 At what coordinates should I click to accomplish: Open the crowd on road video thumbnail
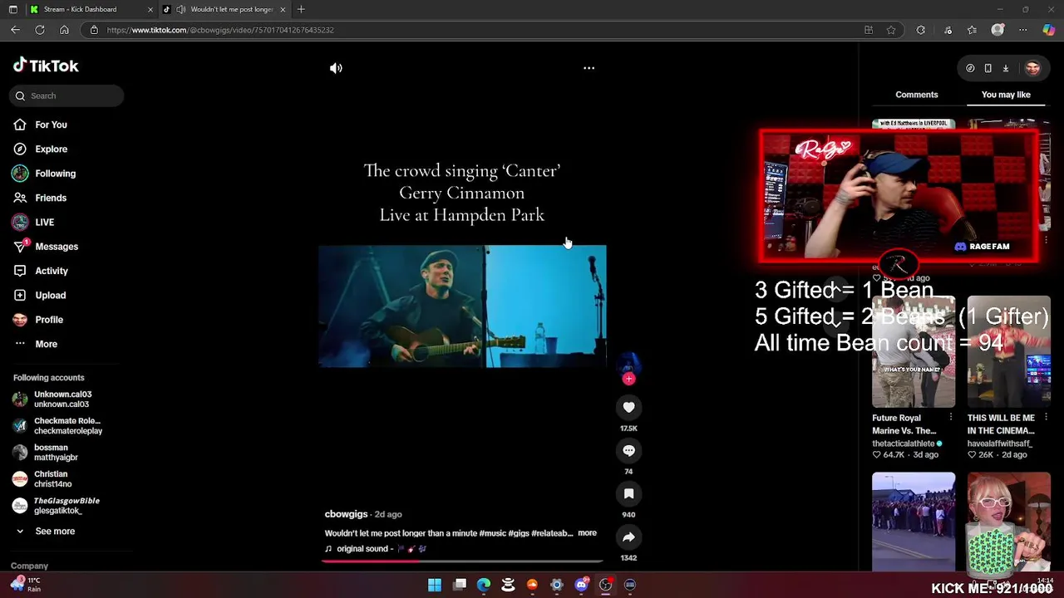(914, 522)
